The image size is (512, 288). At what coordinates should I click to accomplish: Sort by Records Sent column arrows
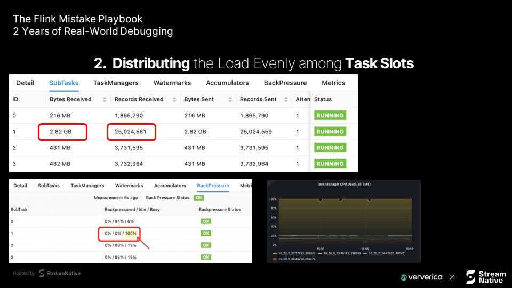[x=286, y=100]
